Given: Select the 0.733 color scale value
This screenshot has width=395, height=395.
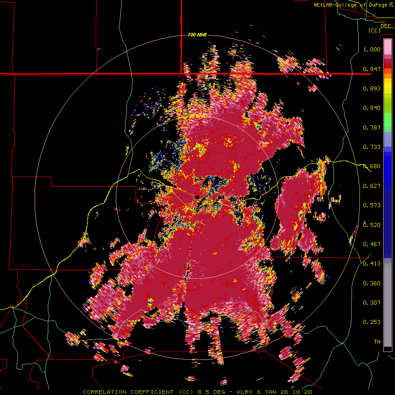Looking at the screenshot, I should (372, 147).
